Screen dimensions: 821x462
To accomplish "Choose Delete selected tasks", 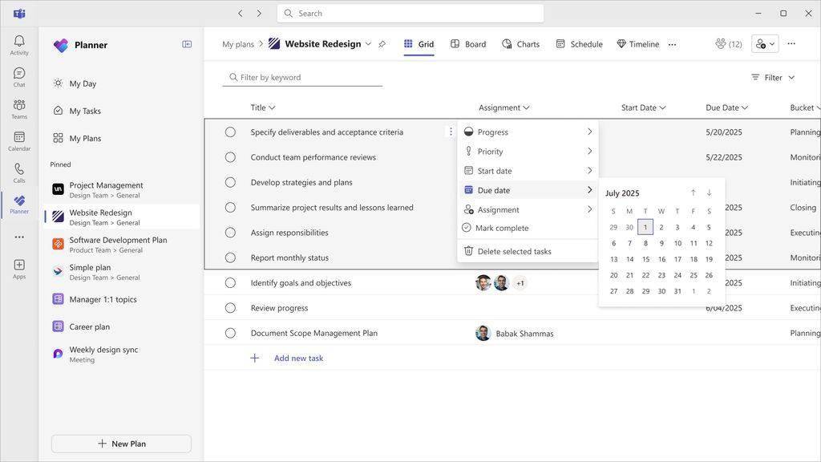I will pos(528,251).
